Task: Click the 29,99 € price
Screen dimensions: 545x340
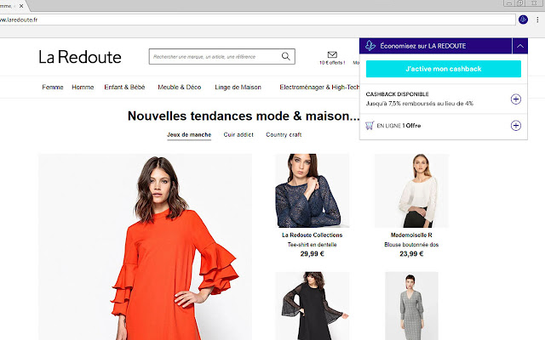Action: click(x=313, y=254)
